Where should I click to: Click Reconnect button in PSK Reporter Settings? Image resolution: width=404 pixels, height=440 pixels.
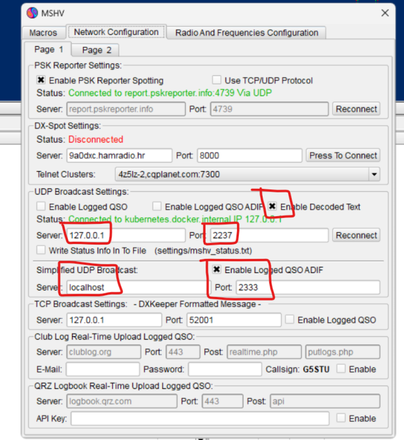pos(356,109)
